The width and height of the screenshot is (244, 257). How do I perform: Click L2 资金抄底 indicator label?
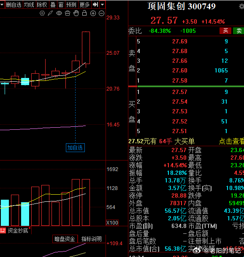14,230
